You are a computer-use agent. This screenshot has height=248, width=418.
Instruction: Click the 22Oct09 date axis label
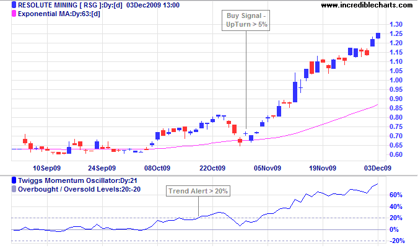(x=212, y=168)
